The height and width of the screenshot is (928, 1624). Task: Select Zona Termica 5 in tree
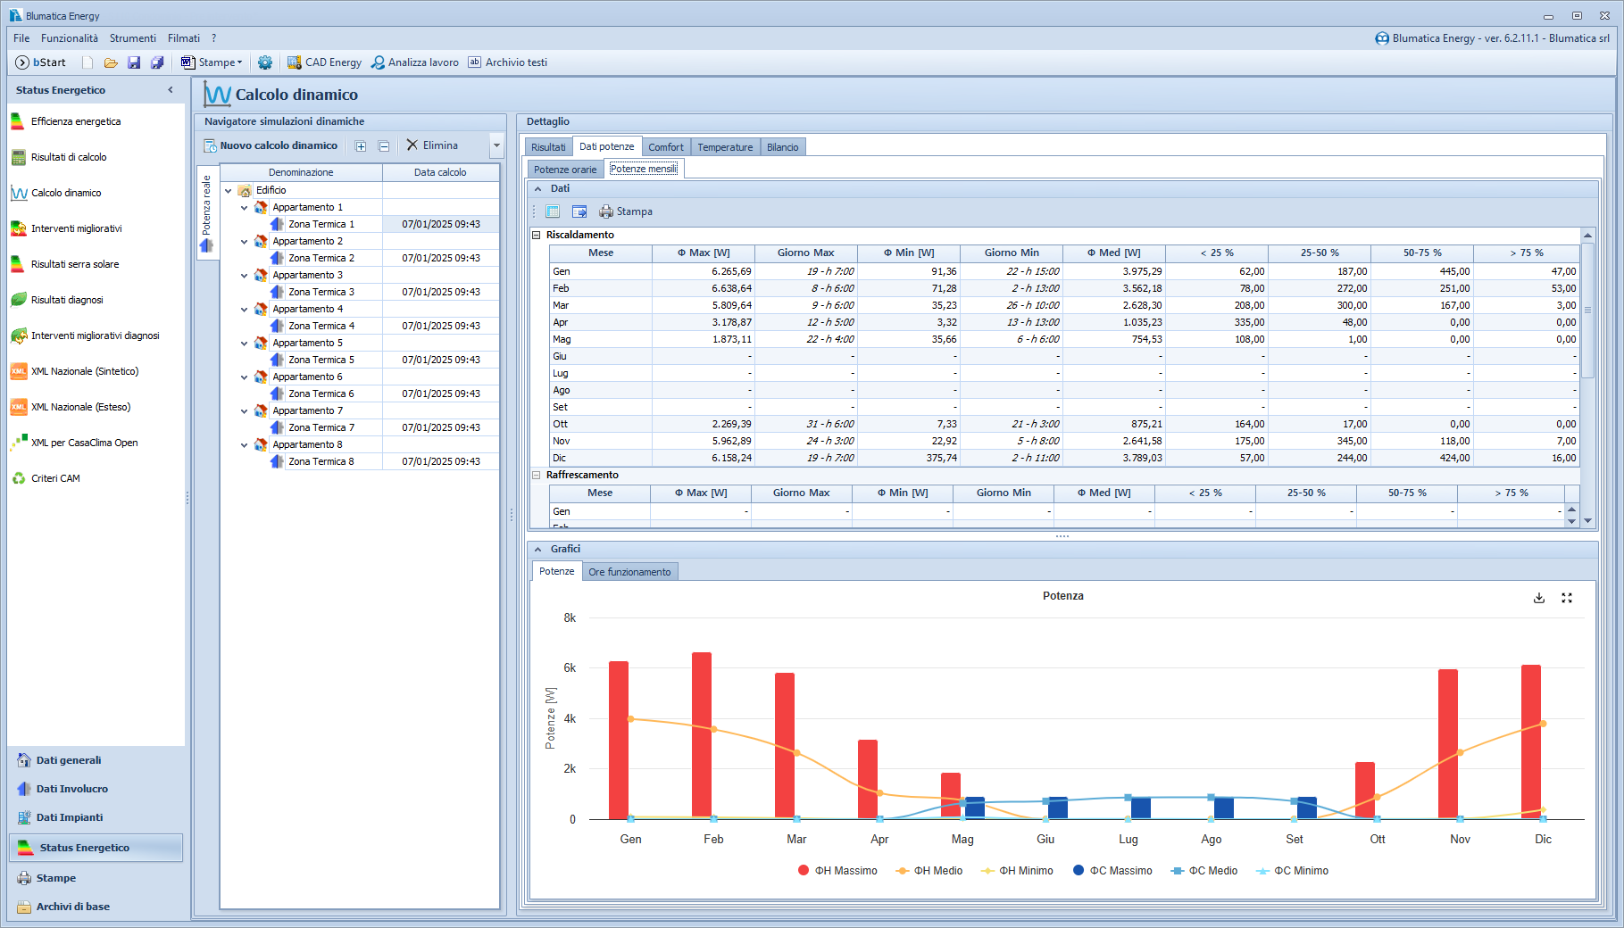[321, 360]
